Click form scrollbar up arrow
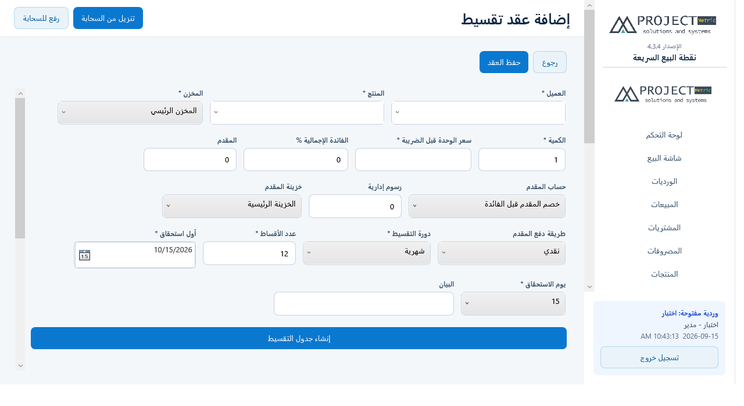This screenshot has height=406, width=744. click(x=20, y=93)
